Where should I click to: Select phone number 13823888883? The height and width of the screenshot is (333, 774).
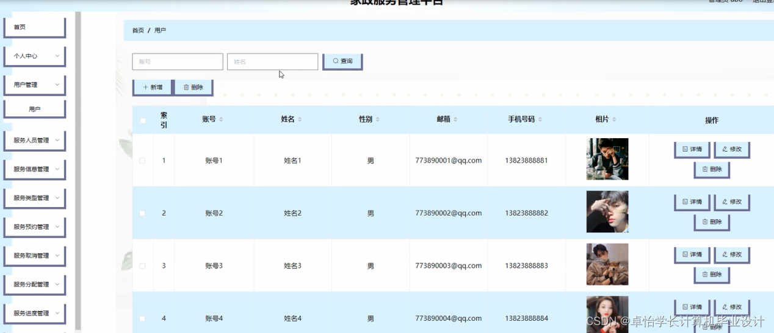(x=527, y=266)
